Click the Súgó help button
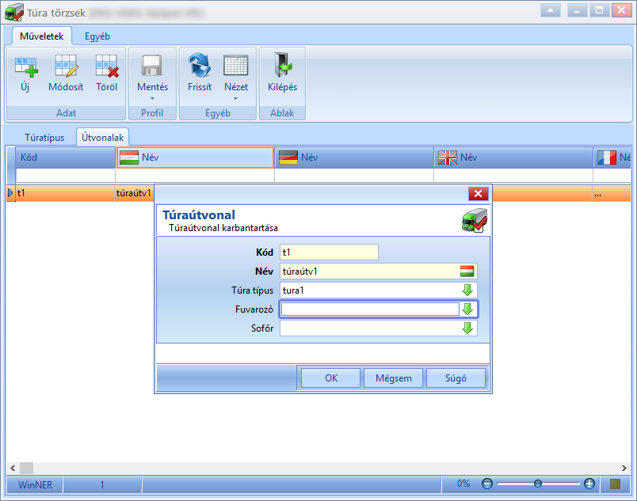Image resolution: width=637 pixels, height=501 pixels. pyautogui.click(x=456, y=378)
